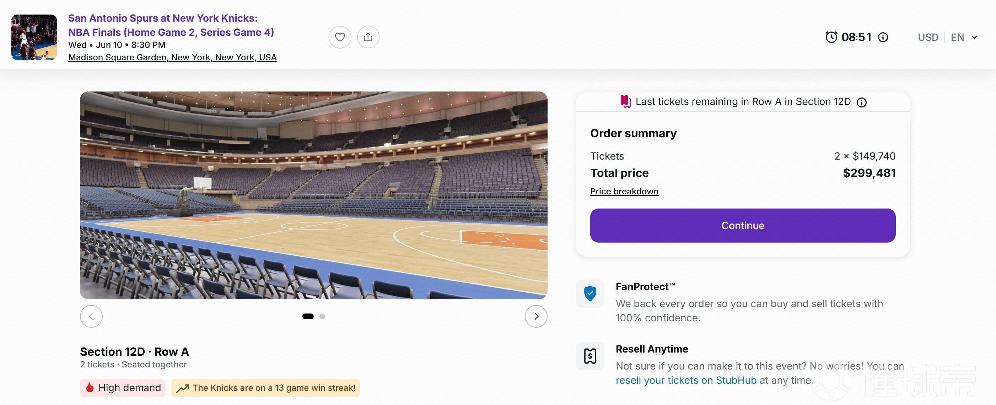Screen dimensions: 996x405
Task: Click the countdown timer clock icon
Action: click(831, 37)
